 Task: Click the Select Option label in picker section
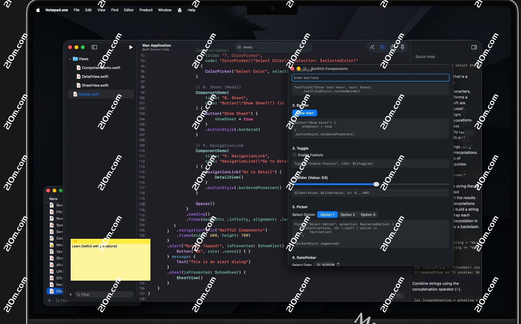tap(303, 215)
